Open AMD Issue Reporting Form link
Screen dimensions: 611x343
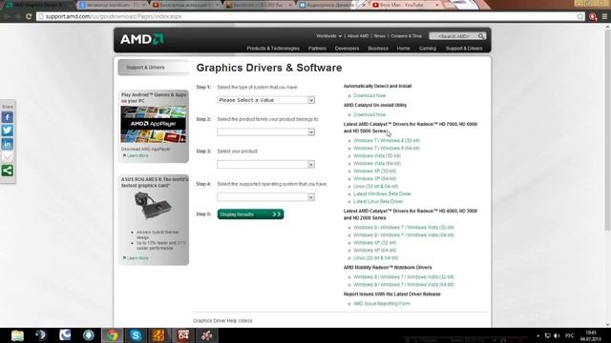click(x=382, y=304)
